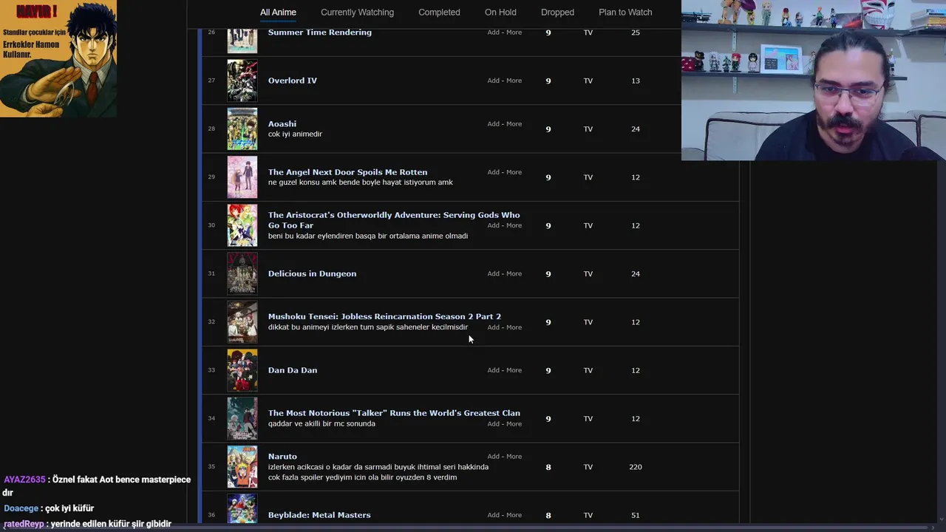Click Add in the Dan Da Dan row
Image resolution: width=946 pixels, height=532 pixels.
coord(493,370)
